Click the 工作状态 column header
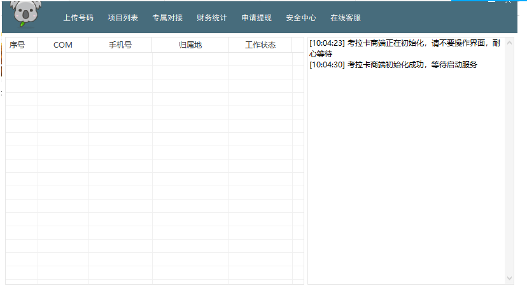 coord(260,45)
